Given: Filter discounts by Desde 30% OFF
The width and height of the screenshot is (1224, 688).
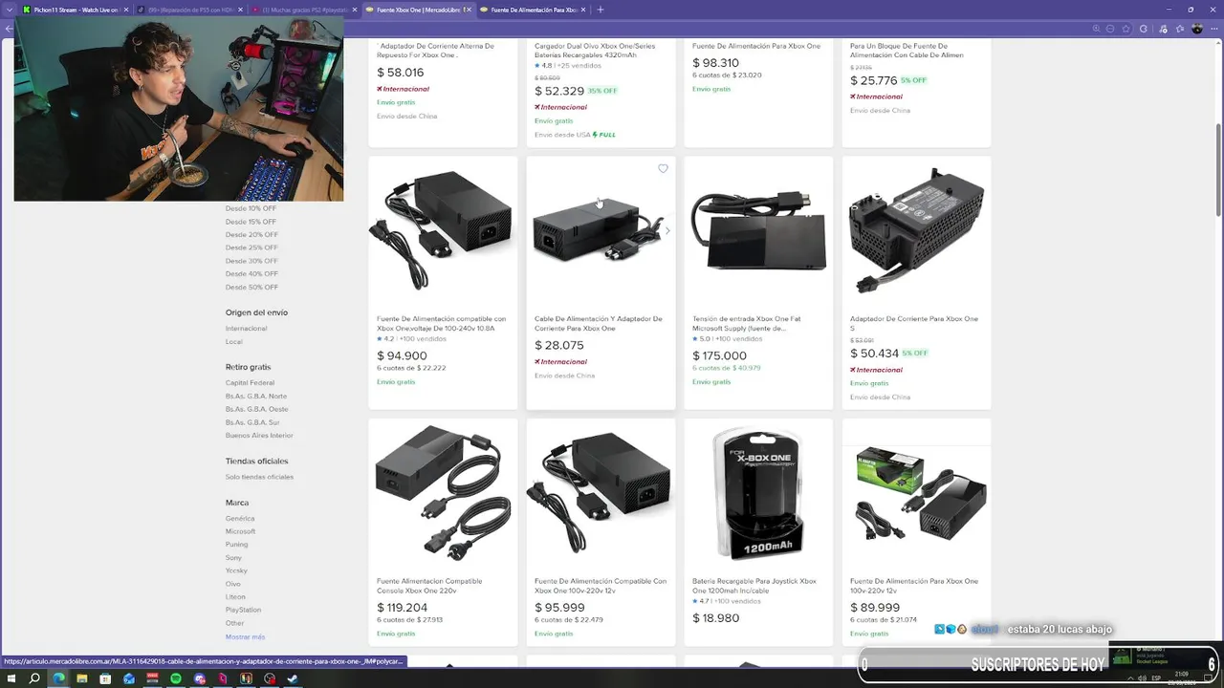Looking at the screenshot, I should pyautogui.click(x=251, y=261).
